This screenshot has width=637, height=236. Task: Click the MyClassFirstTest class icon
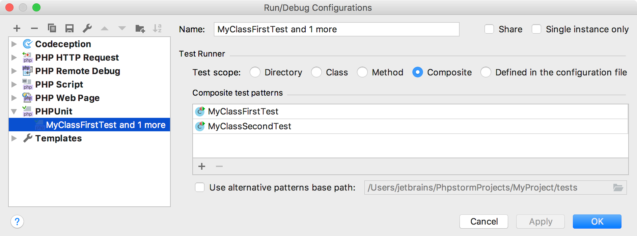point(200,111)
